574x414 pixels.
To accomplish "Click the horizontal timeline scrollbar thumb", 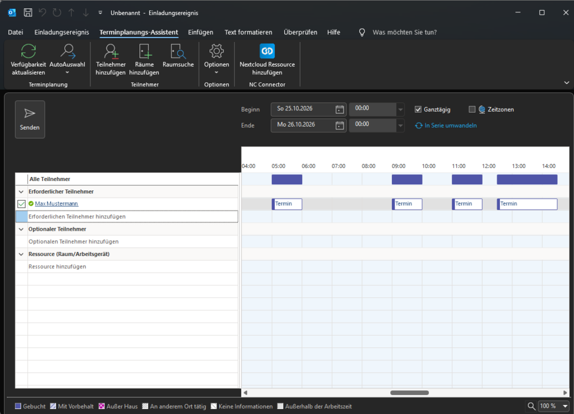I will click(409, 393).
